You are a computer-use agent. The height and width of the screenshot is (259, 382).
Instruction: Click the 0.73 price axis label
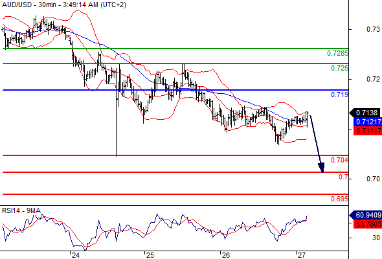click(373, 29)
